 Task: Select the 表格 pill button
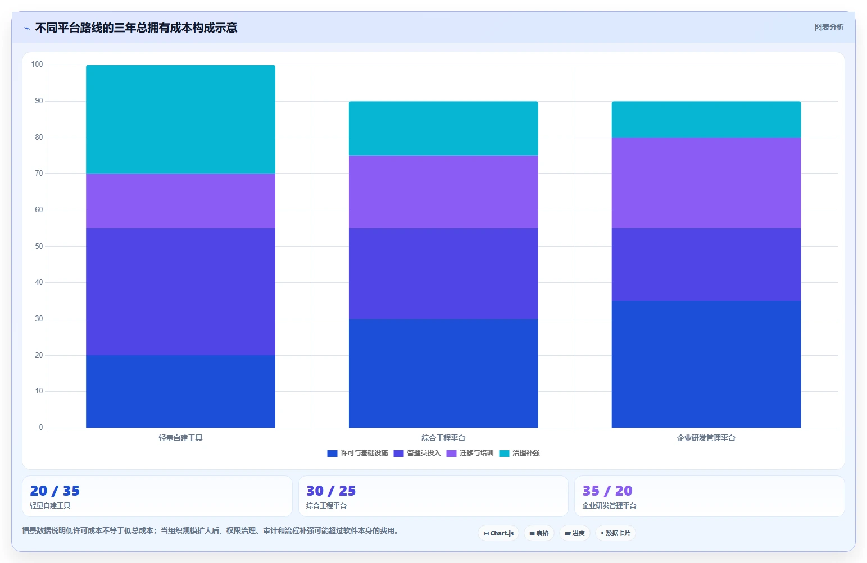539,533
